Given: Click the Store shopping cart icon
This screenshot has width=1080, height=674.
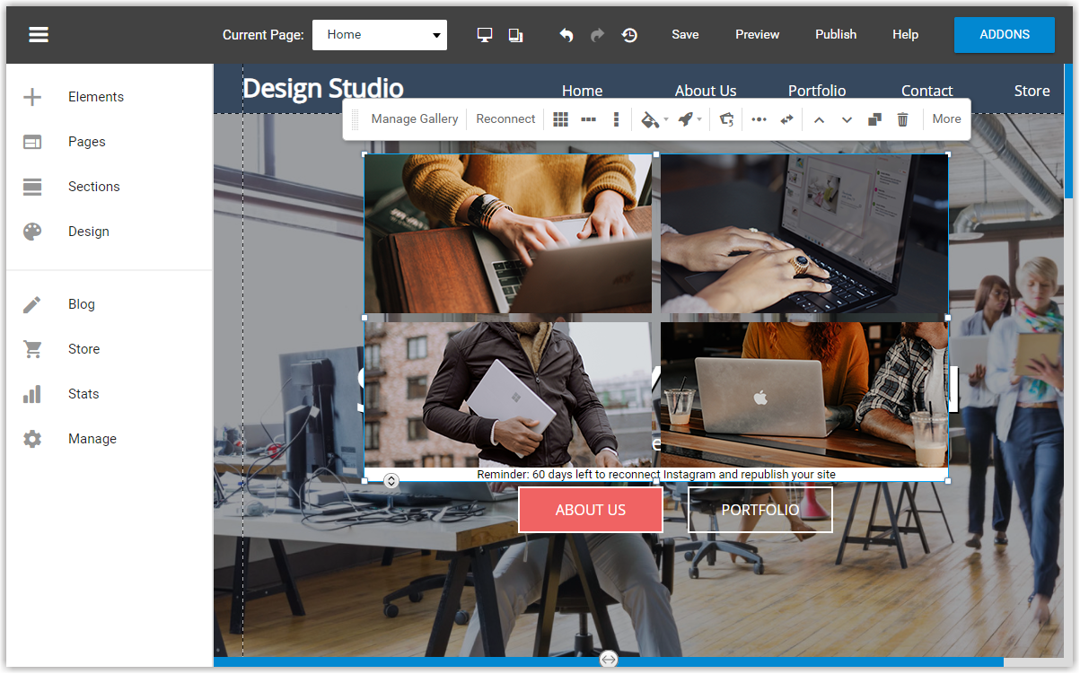Looking at the screenshot, I should point(32,349).
